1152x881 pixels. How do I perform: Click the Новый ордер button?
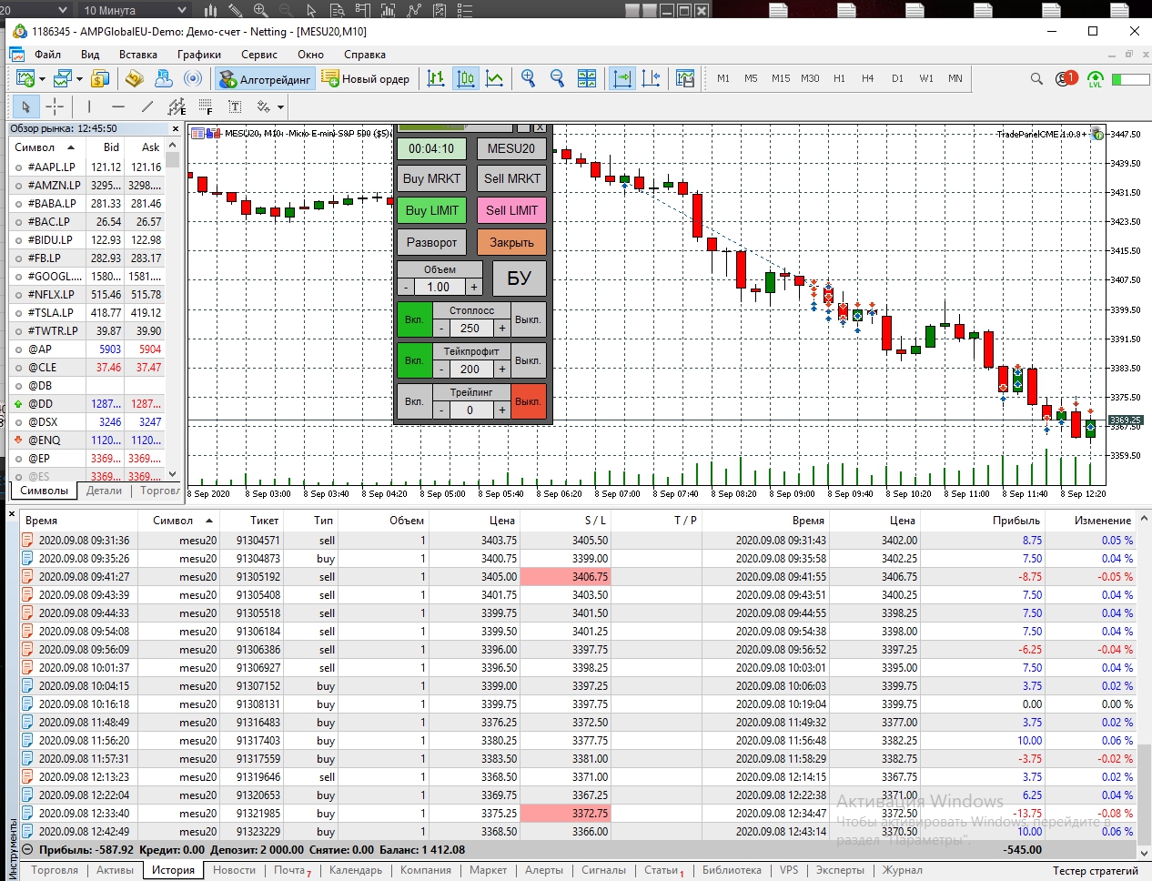366,79
